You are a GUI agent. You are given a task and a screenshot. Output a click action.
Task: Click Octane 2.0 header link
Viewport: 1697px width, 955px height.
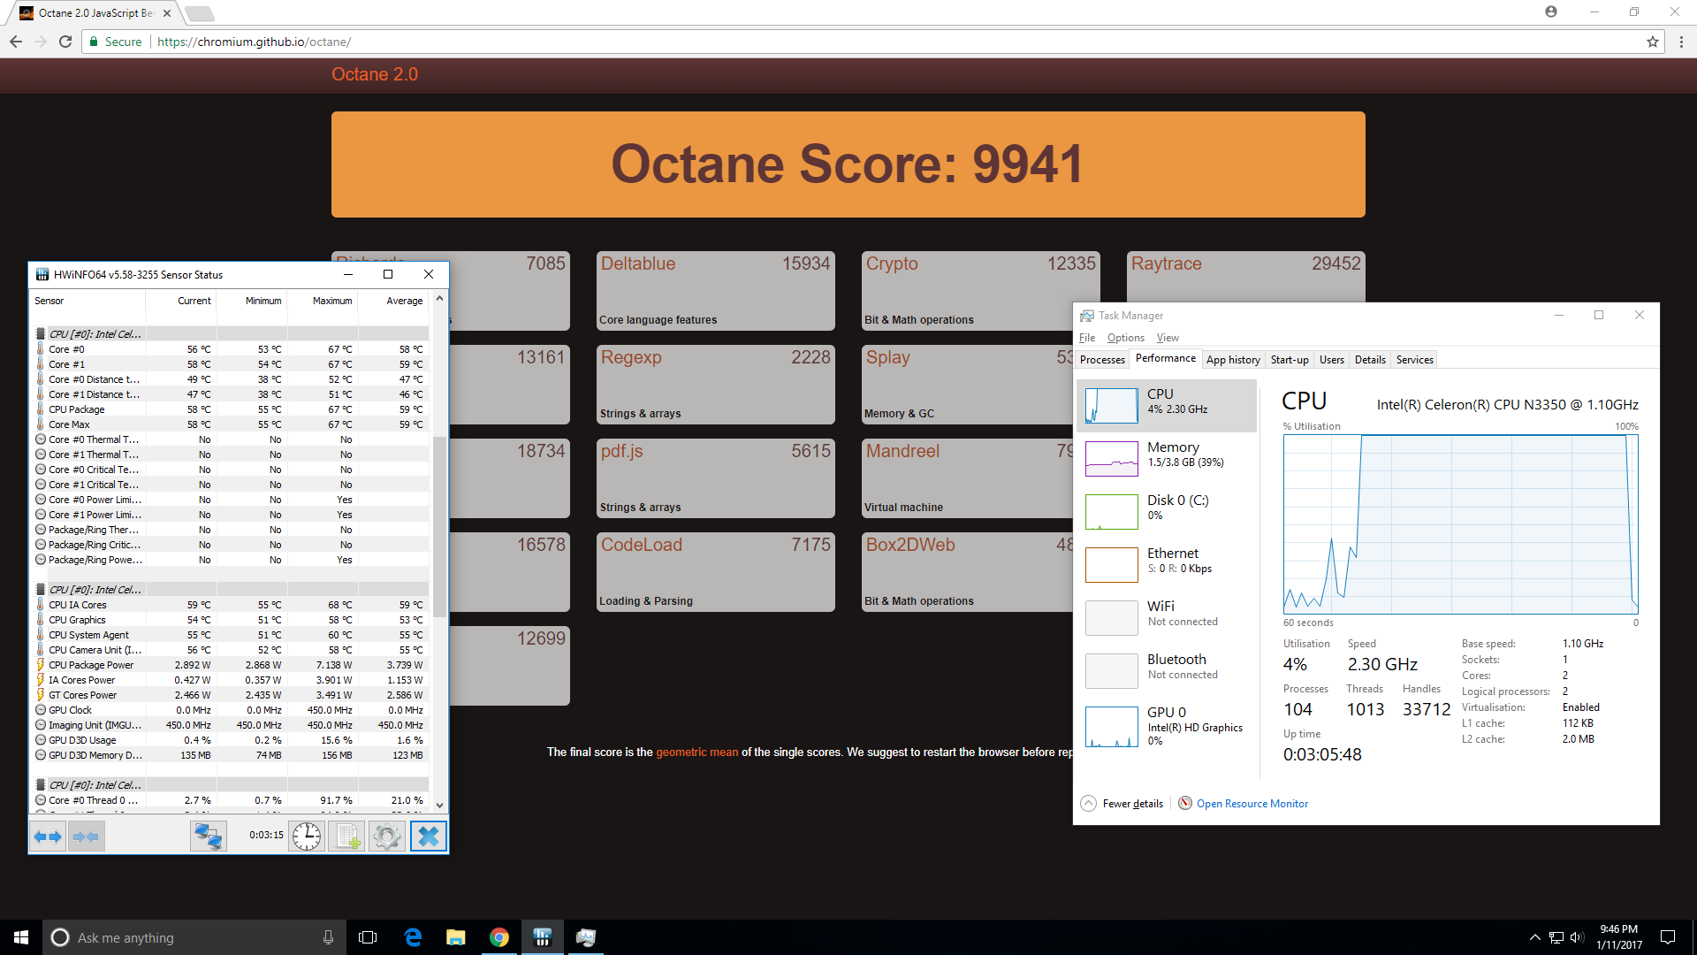coord(375,74)
